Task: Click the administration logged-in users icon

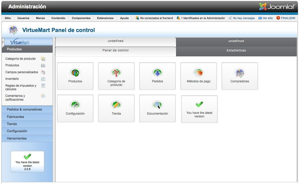Action: (178, 18)
